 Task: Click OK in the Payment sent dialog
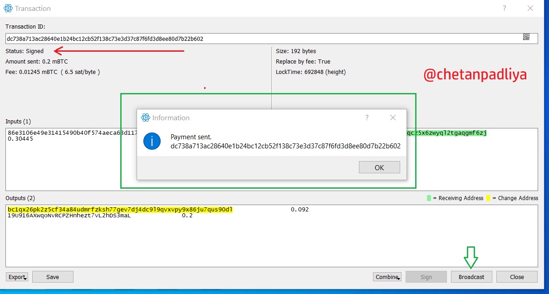(x=379, y=167)
